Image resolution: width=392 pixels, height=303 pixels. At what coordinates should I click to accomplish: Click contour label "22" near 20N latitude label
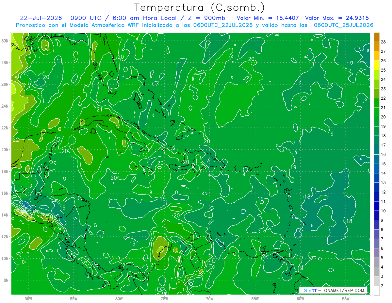(x=16, y=140)
